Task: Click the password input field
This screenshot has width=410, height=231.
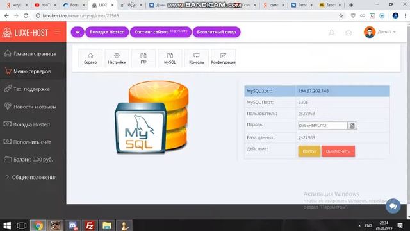Action: pyautogui.click(x=323, y=126)
